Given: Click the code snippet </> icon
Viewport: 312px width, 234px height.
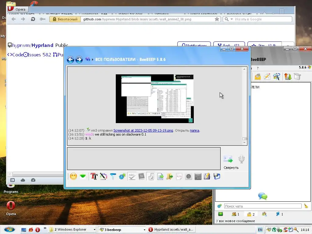Looking at the screenshot, I should coord(179,176).
